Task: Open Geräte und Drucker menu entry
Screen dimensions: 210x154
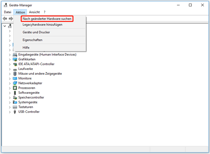Action: pos(36,32)
